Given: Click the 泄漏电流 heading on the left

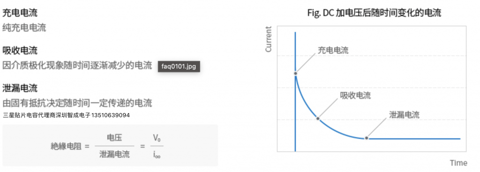Looking at the screenshot, I should pyautogui.click(x=20, y=88).
